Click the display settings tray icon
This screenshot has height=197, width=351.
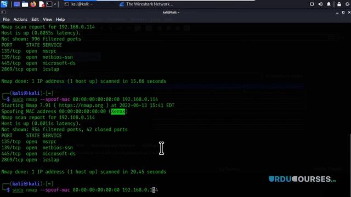tap(312, 4)
